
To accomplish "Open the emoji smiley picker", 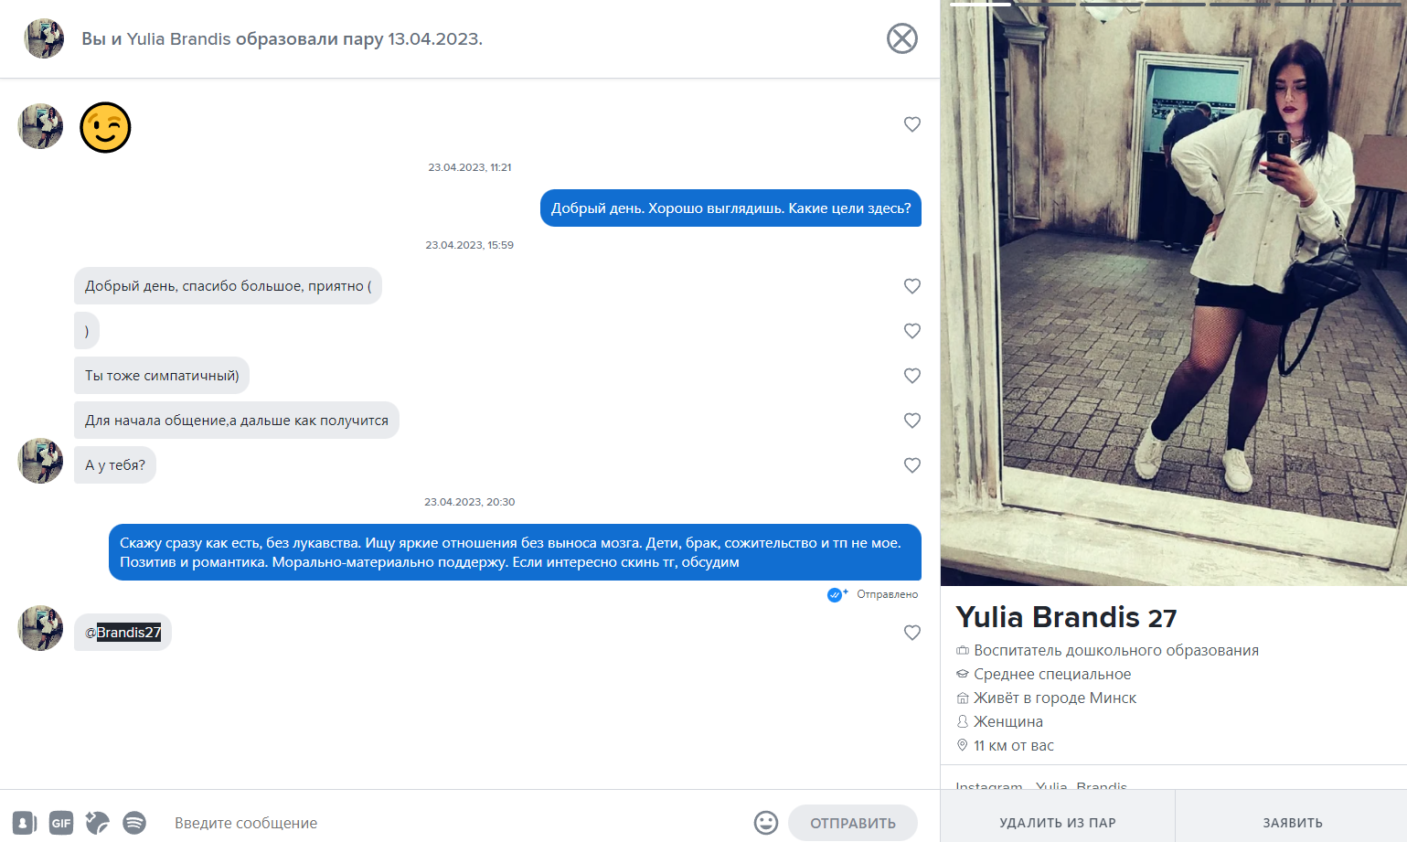I will (x=766, y=823).
